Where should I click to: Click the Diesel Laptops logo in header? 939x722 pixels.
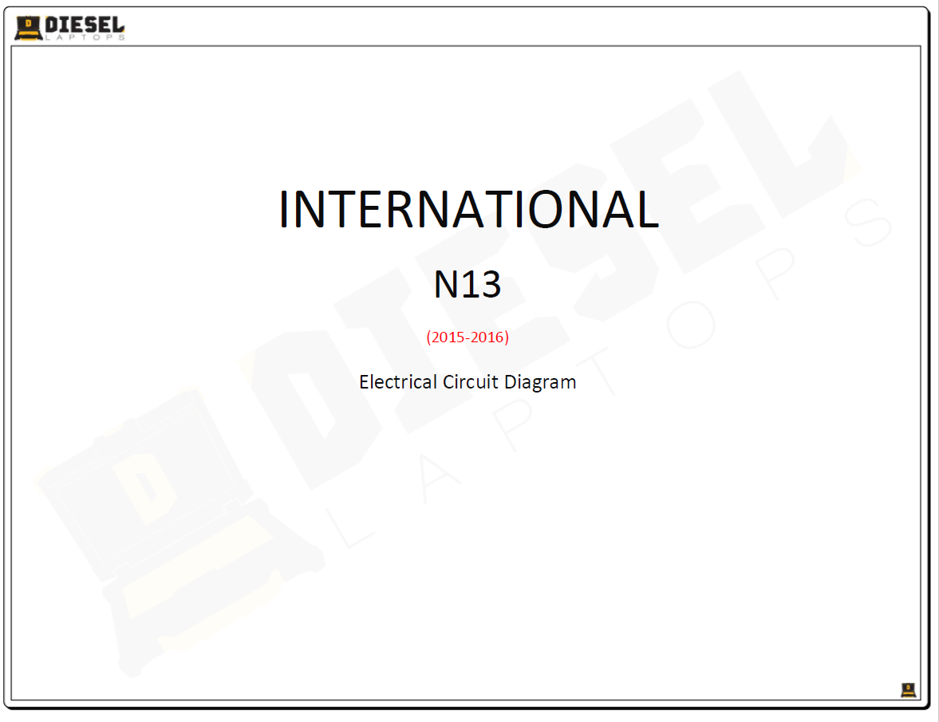coord(69,28)
